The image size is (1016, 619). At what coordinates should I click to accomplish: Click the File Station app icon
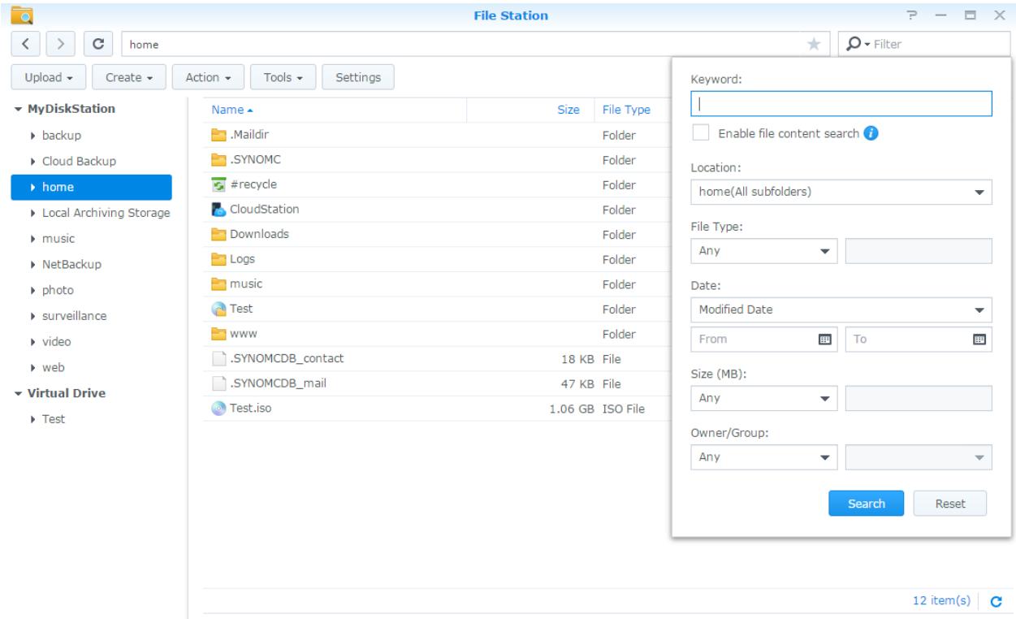pyautogui.click(x=20, y=14)
